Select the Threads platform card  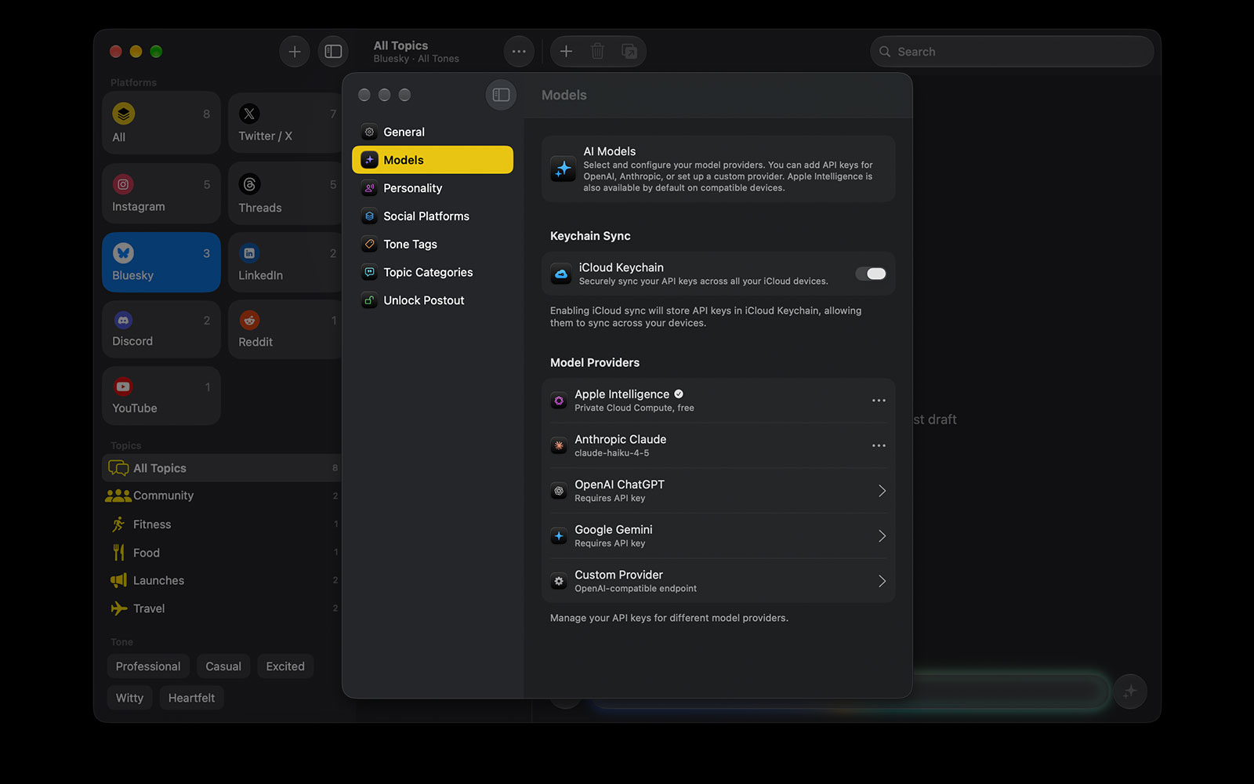(286, 194)
